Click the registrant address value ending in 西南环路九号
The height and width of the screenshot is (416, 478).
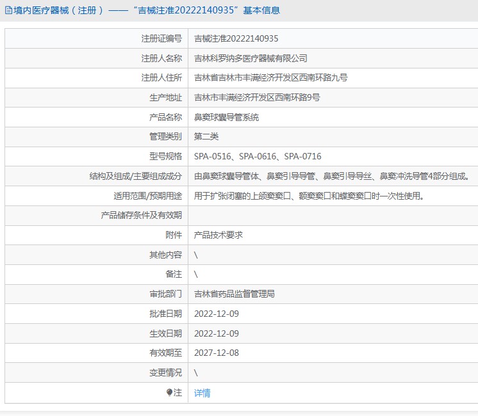click(x=271, y=78)
